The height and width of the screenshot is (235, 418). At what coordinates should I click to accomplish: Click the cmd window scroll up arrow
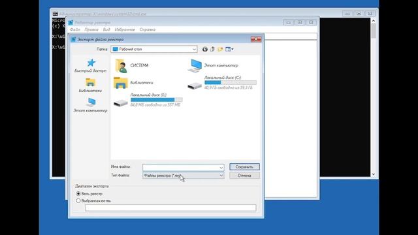[373, 21]
